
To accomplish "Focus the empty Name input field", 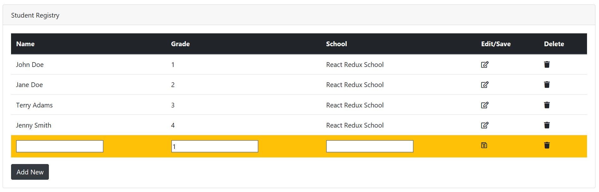I will click(x=60, y=146).
